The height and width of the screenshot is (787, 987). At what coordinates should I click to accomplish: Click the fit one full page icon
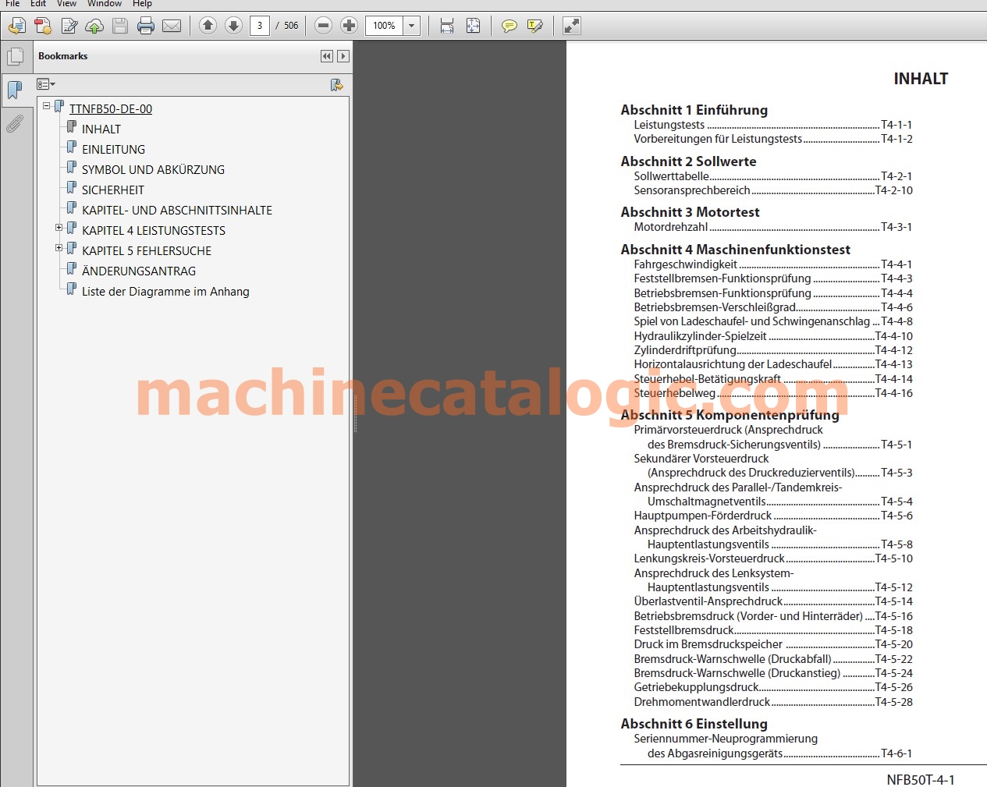[x=473, y=26]
